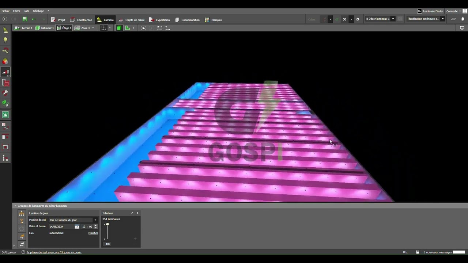Expand more views arrow next to floor plan
The width and height of the screenshot is (468, 263).
133,28
